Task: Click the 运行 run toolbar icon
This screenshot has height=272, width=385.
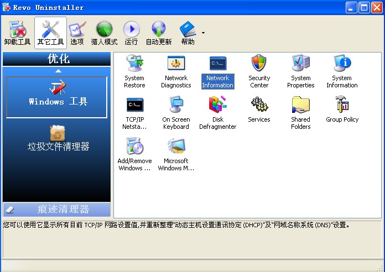Action: click(131, 33)
